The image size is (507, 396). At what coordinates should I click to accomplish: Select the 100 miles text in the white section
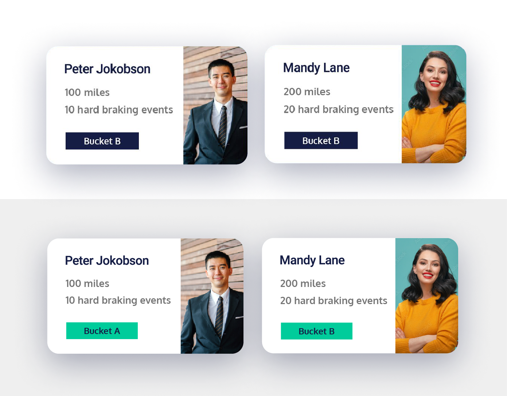click(87, 92)
